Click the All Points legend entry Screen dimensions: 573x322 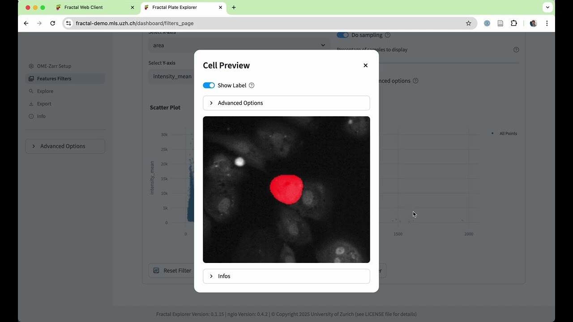click(504, 134)
